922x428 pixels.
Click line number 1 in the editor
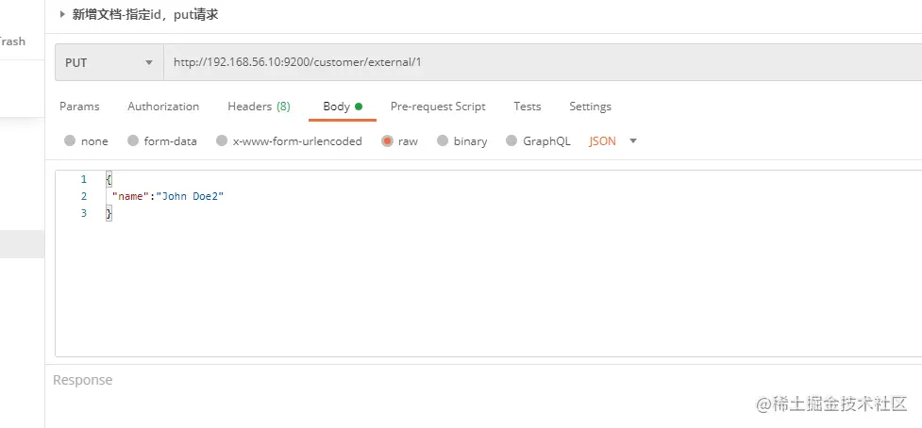click(x=83, y=179)
